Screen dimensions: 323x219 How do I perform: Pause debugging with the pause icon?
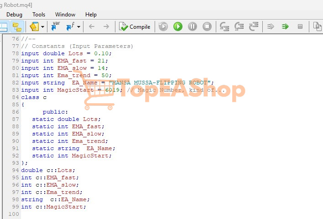[193, 26]
